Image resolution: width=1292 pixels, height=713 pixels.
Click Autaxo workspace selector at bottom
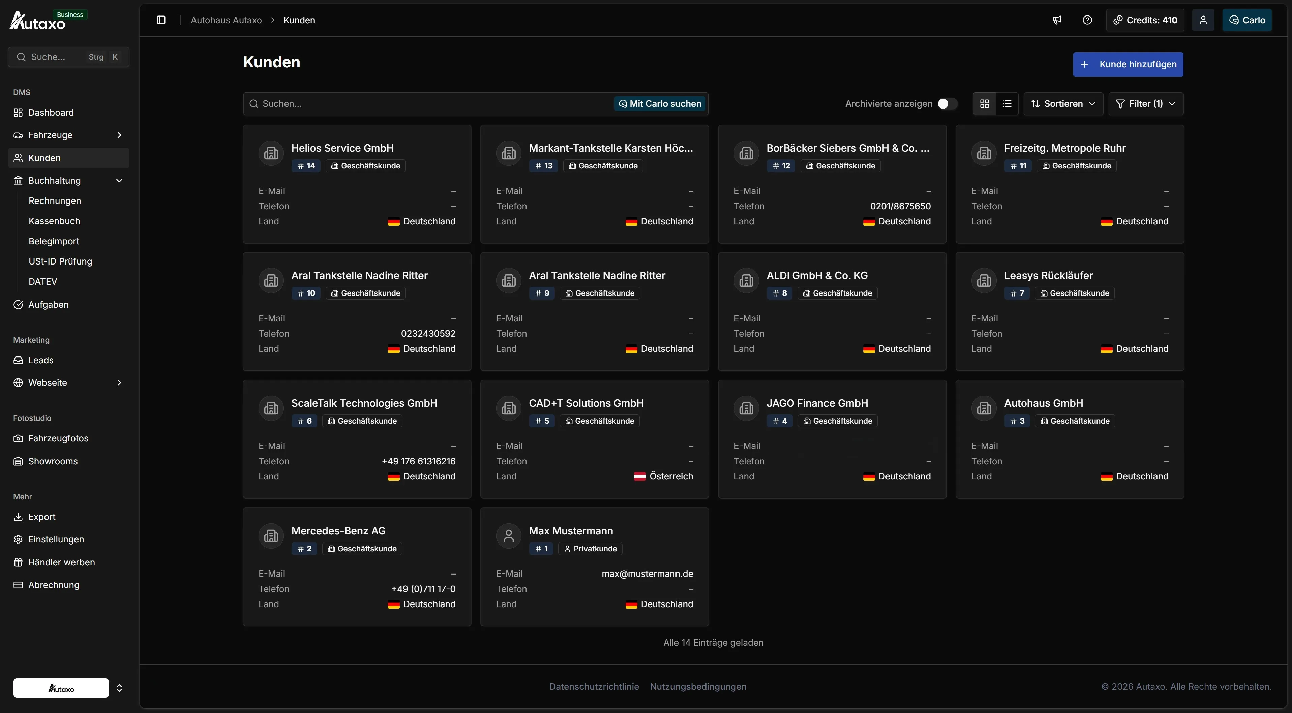(x=61, y=688)
